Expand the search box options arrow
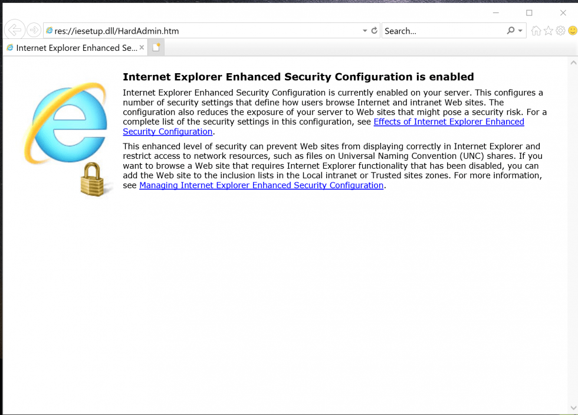 pos(520,30)
